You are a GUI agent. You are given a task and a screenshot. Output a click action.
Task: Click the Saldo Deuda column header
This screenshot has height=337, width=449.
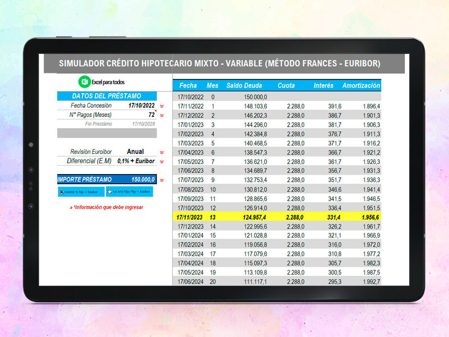pyautogui.click(x=244, y=85)
